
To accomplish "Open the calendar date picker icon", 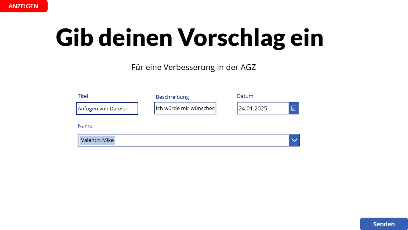I will (294, 108).
